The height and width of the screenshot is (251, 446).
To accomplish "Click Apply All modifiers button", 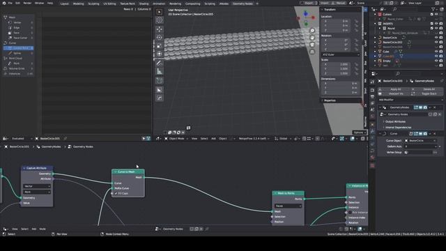I will click(394, 89).
